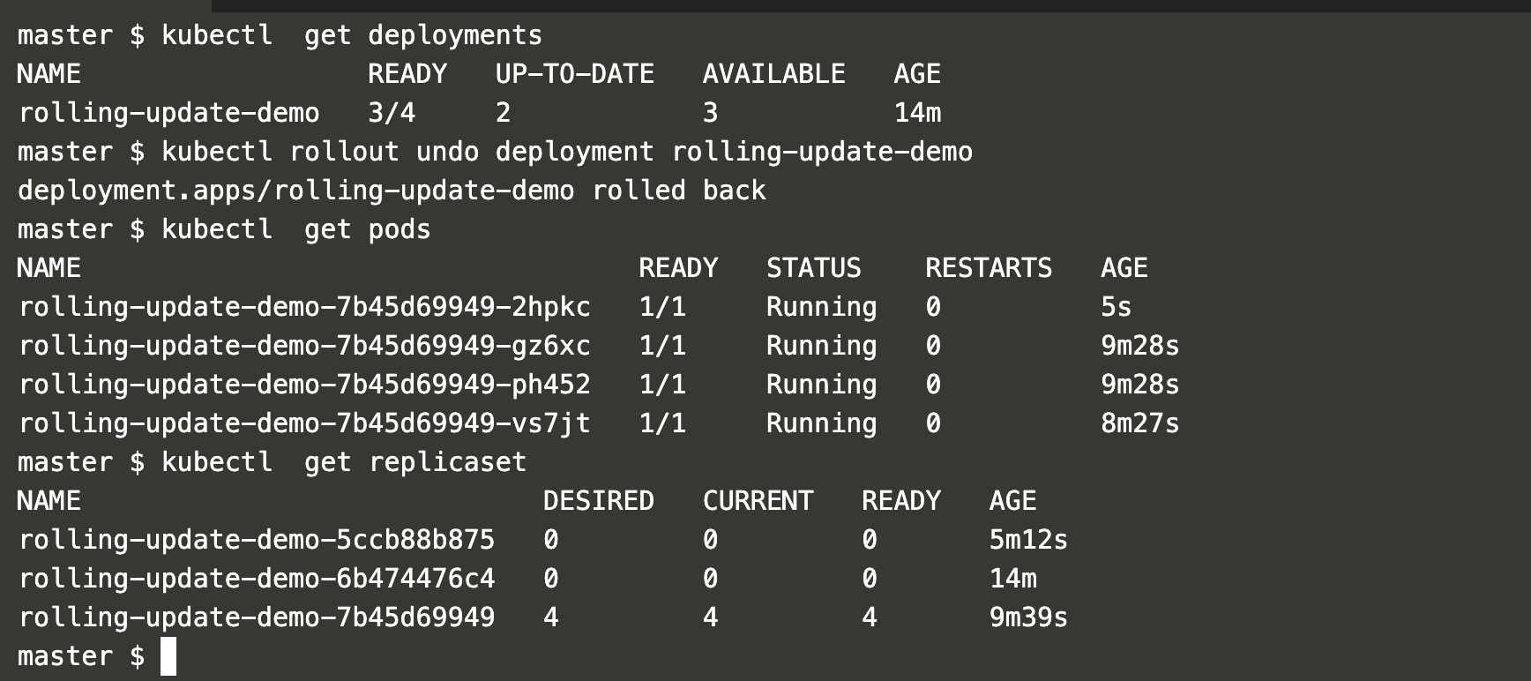Select the pod age '8m27s' value
The height and width of the screenshot is (681, 1531).
(x=1140, y=423)
